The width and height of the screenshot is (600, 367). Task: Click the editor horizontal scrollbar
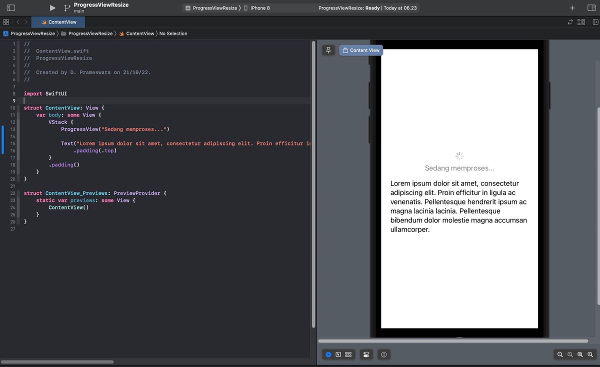(x=57, y=361)
